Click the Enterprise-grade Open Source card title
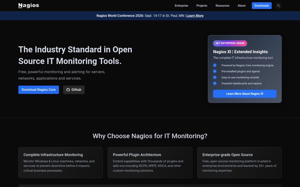Viewport: 300px width, 187px height. click(227, 155)
